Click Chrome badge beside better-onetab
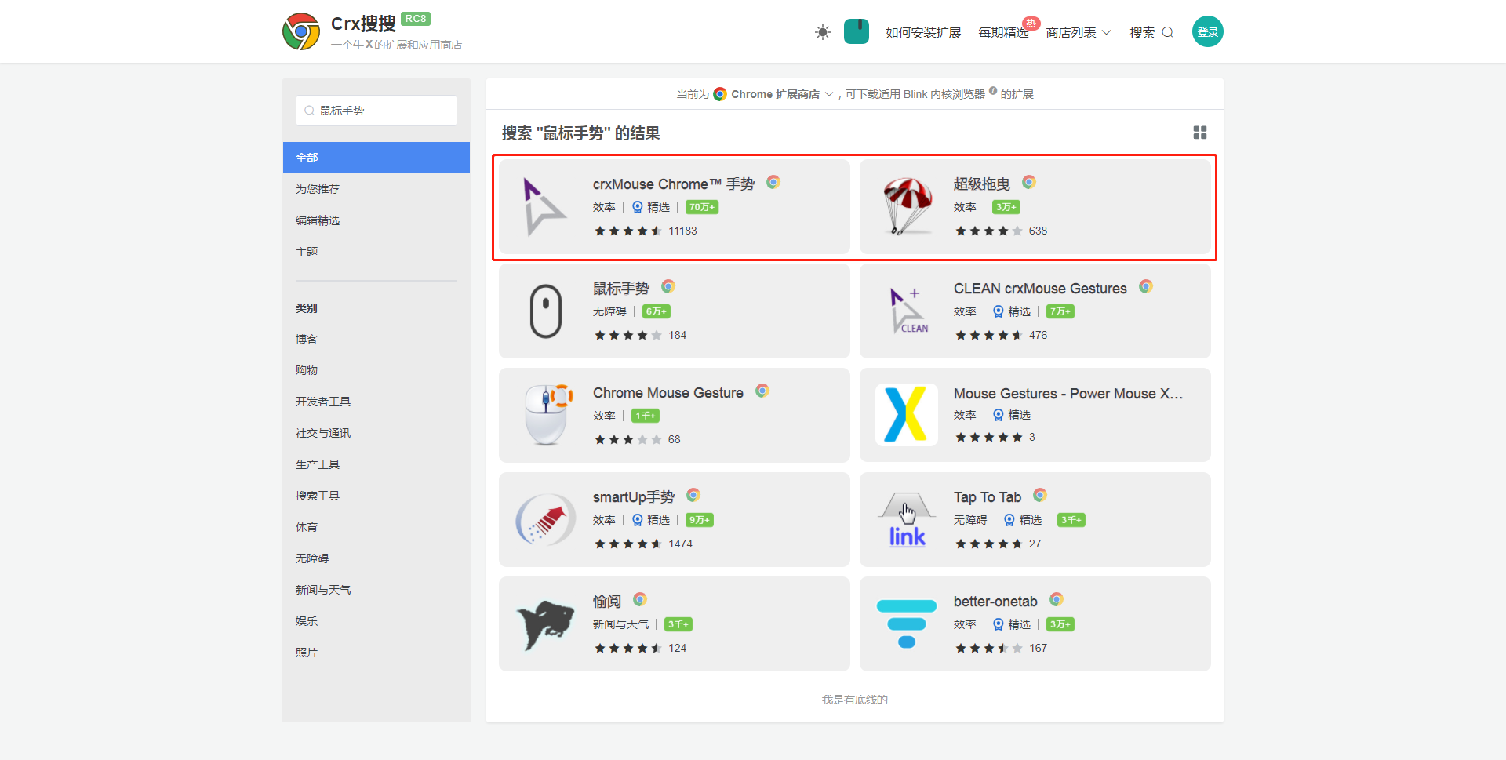The image size is (1506, 760). click(x=1057, y=599)
